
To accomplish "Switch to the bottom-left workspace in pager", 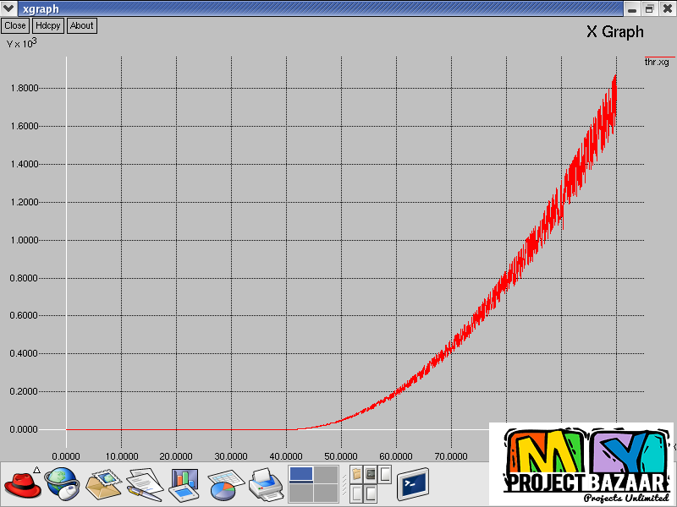I will [x=300, y=493].
